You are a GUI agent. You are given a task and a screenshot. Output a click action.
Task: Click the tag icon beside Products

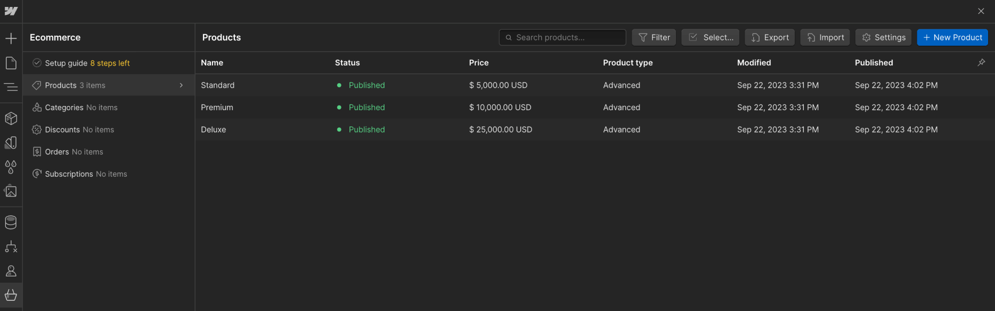click(x=37, y=85)
